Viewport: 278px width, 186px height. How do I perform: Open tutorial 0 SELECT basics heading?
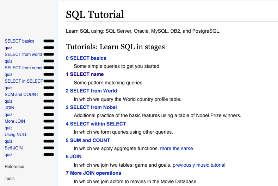(x=86, y=58)
